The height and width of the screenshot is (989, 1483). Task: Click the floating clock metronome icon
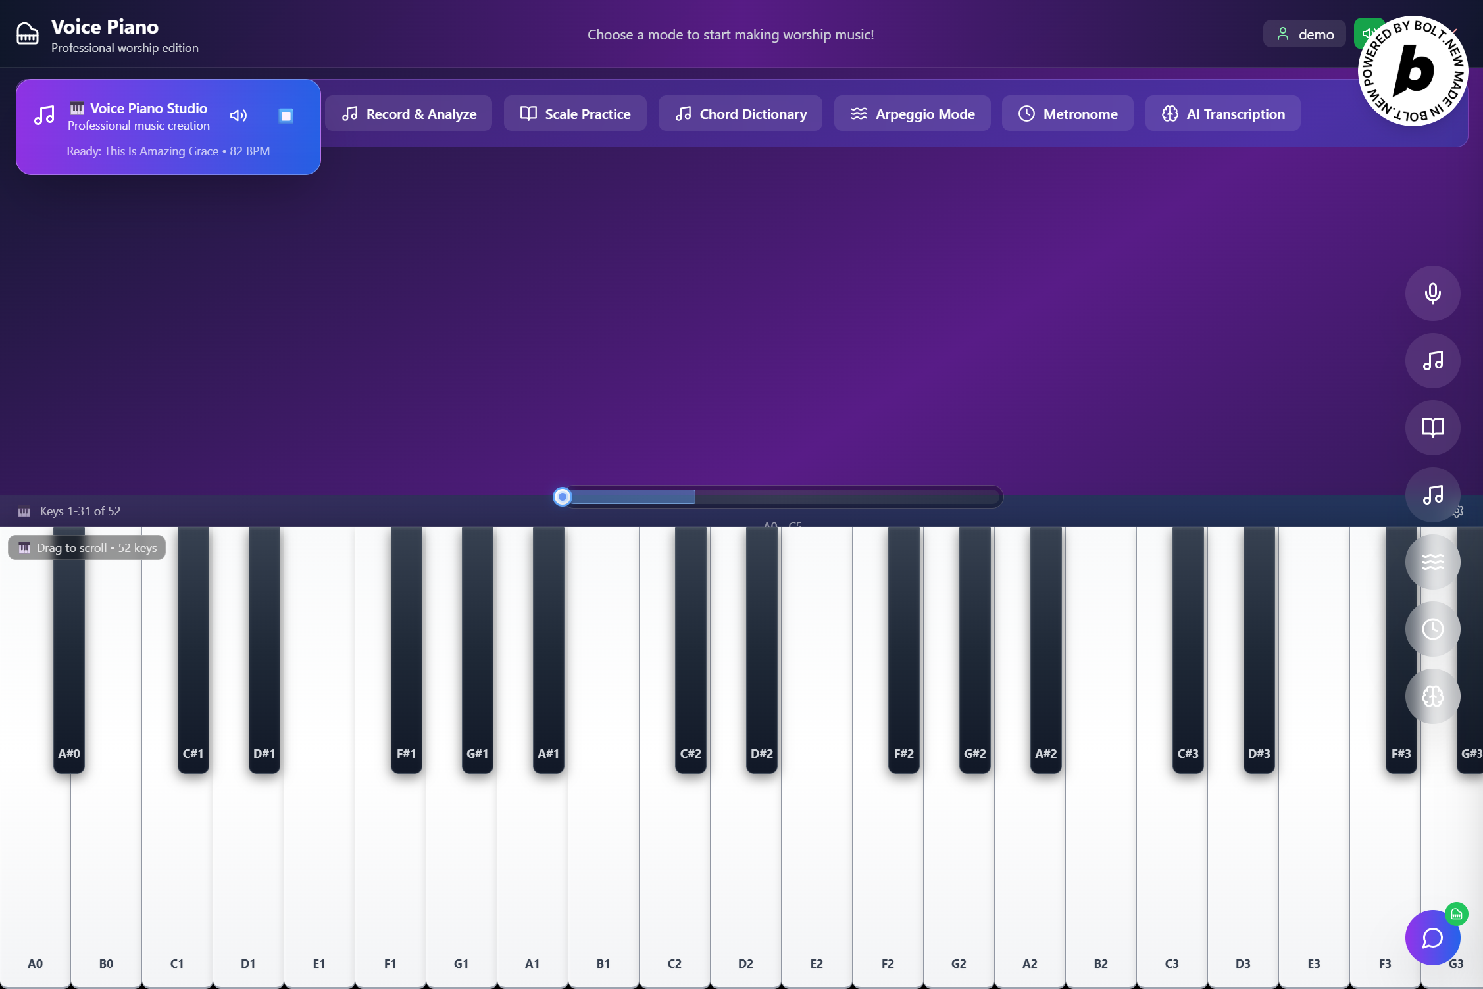point(1432,629)
